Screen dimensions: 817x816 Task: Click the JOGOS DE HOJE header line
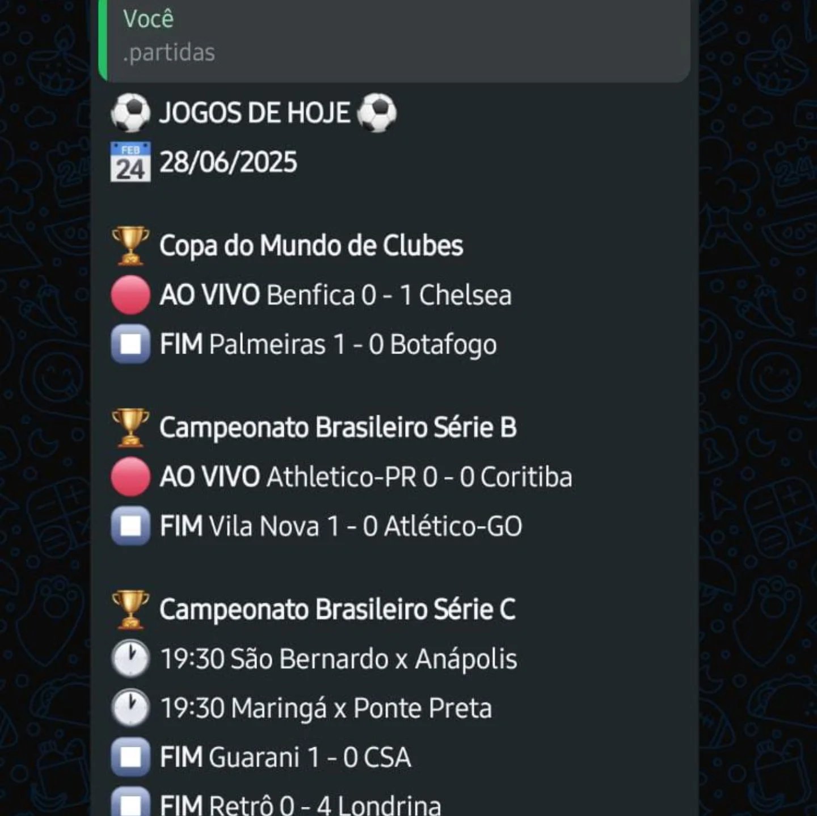click(254, 112)
